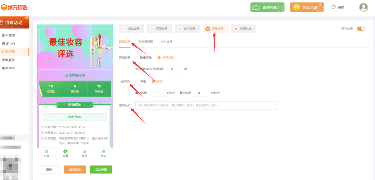
Task: Click the 活动海报 green button
Action: coord(101,169)
